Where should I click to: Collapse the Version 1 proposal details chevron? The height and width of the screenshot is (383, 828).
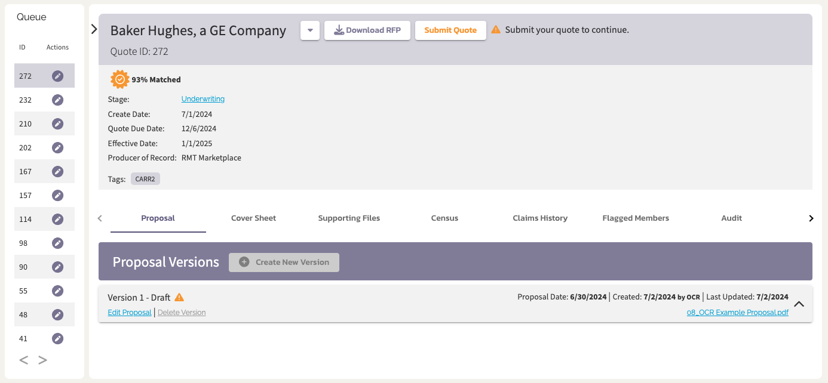pos(799,304)
